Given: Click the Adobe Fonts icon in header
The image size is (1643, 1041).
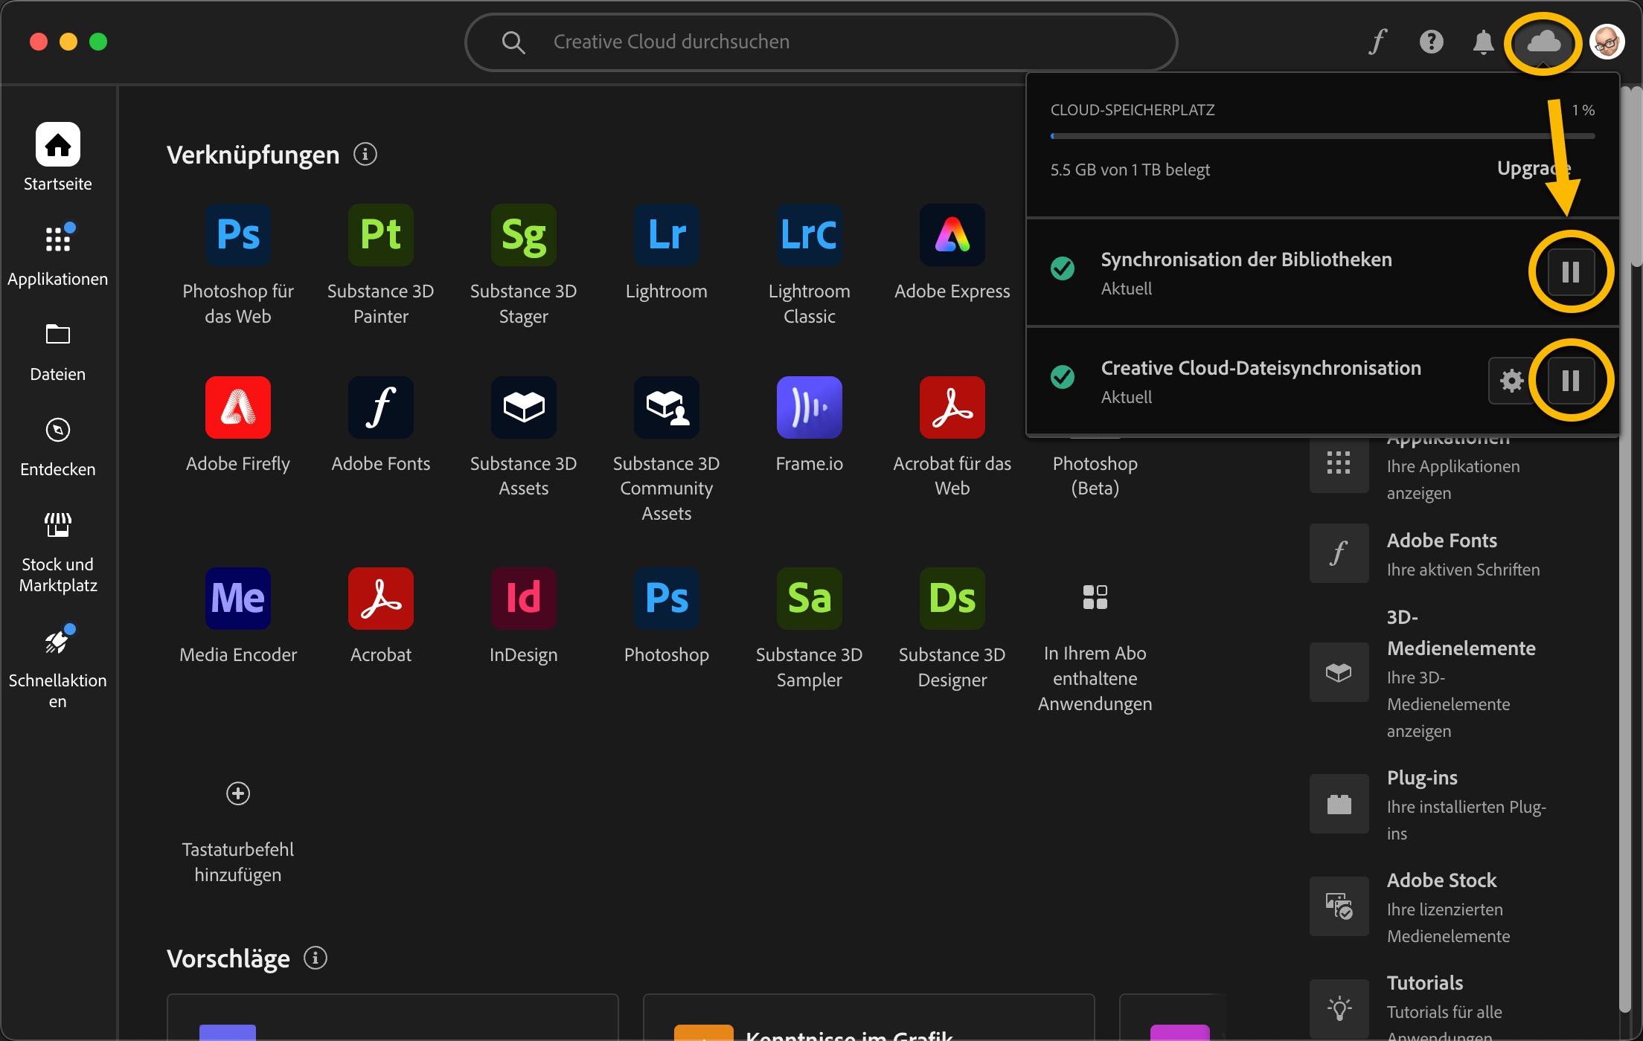Looking at the screenshot, I should coord(1378,42).
